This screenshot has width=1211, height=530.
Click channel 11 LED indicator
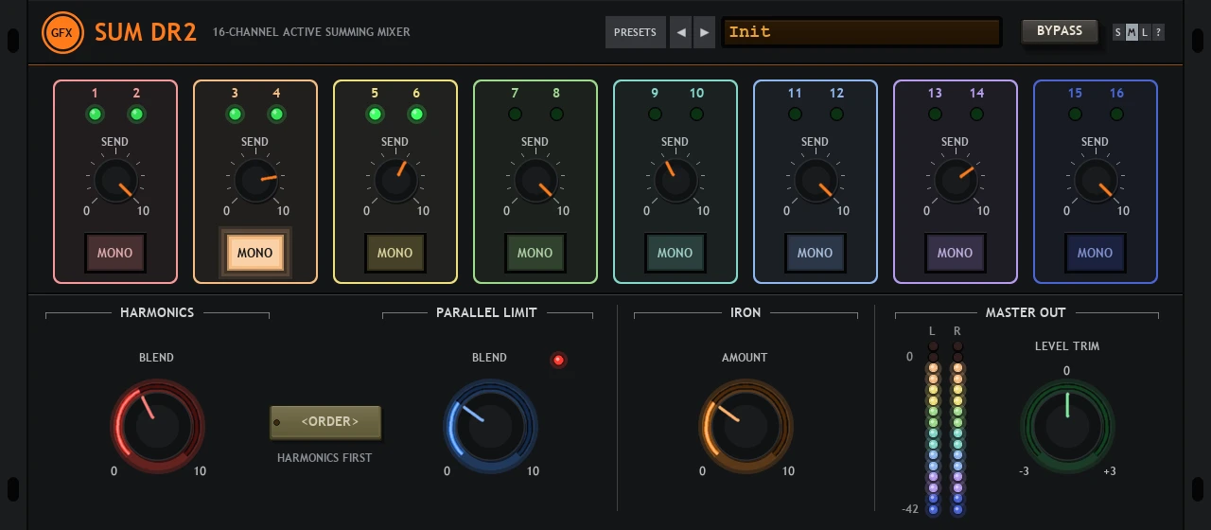(795, 115)
